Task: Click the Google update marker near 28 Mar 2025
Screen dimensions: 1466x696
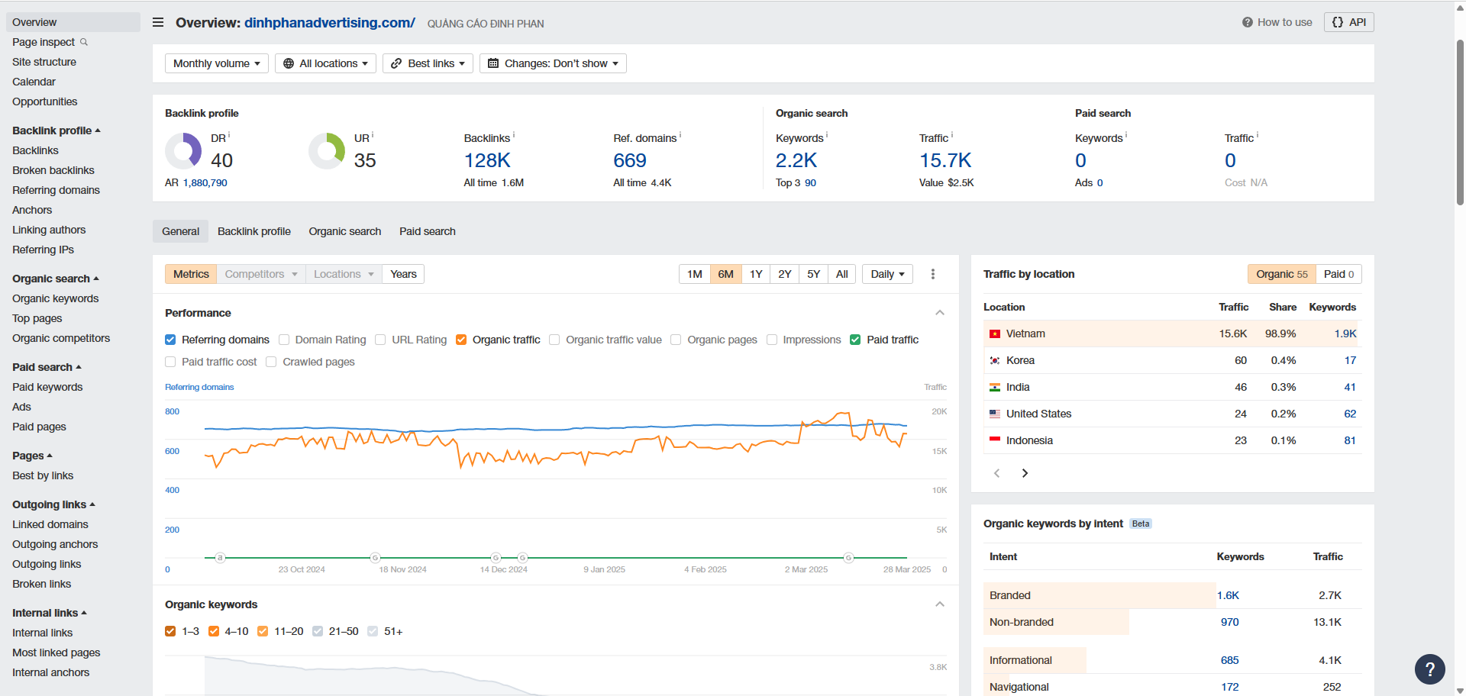Action: 848,558
